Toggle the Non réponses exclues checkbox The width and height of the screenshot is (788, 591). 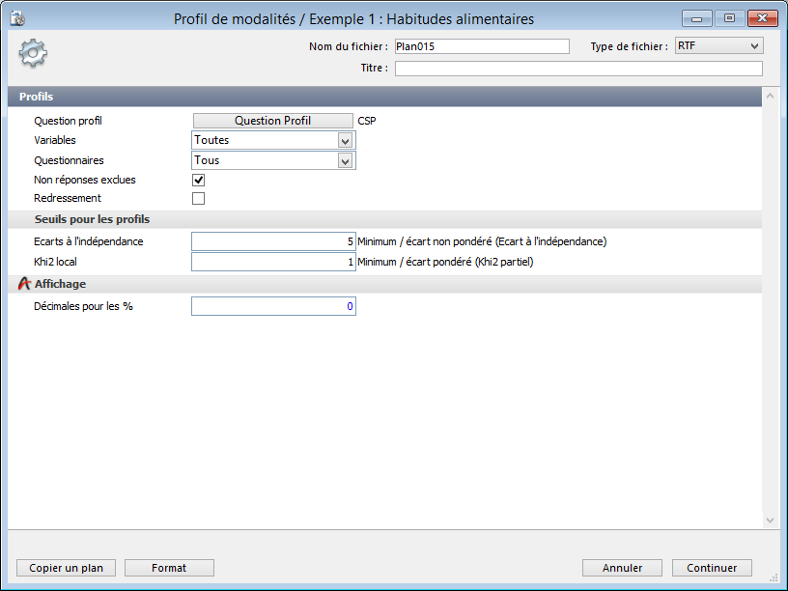click(x=199, y=180)
